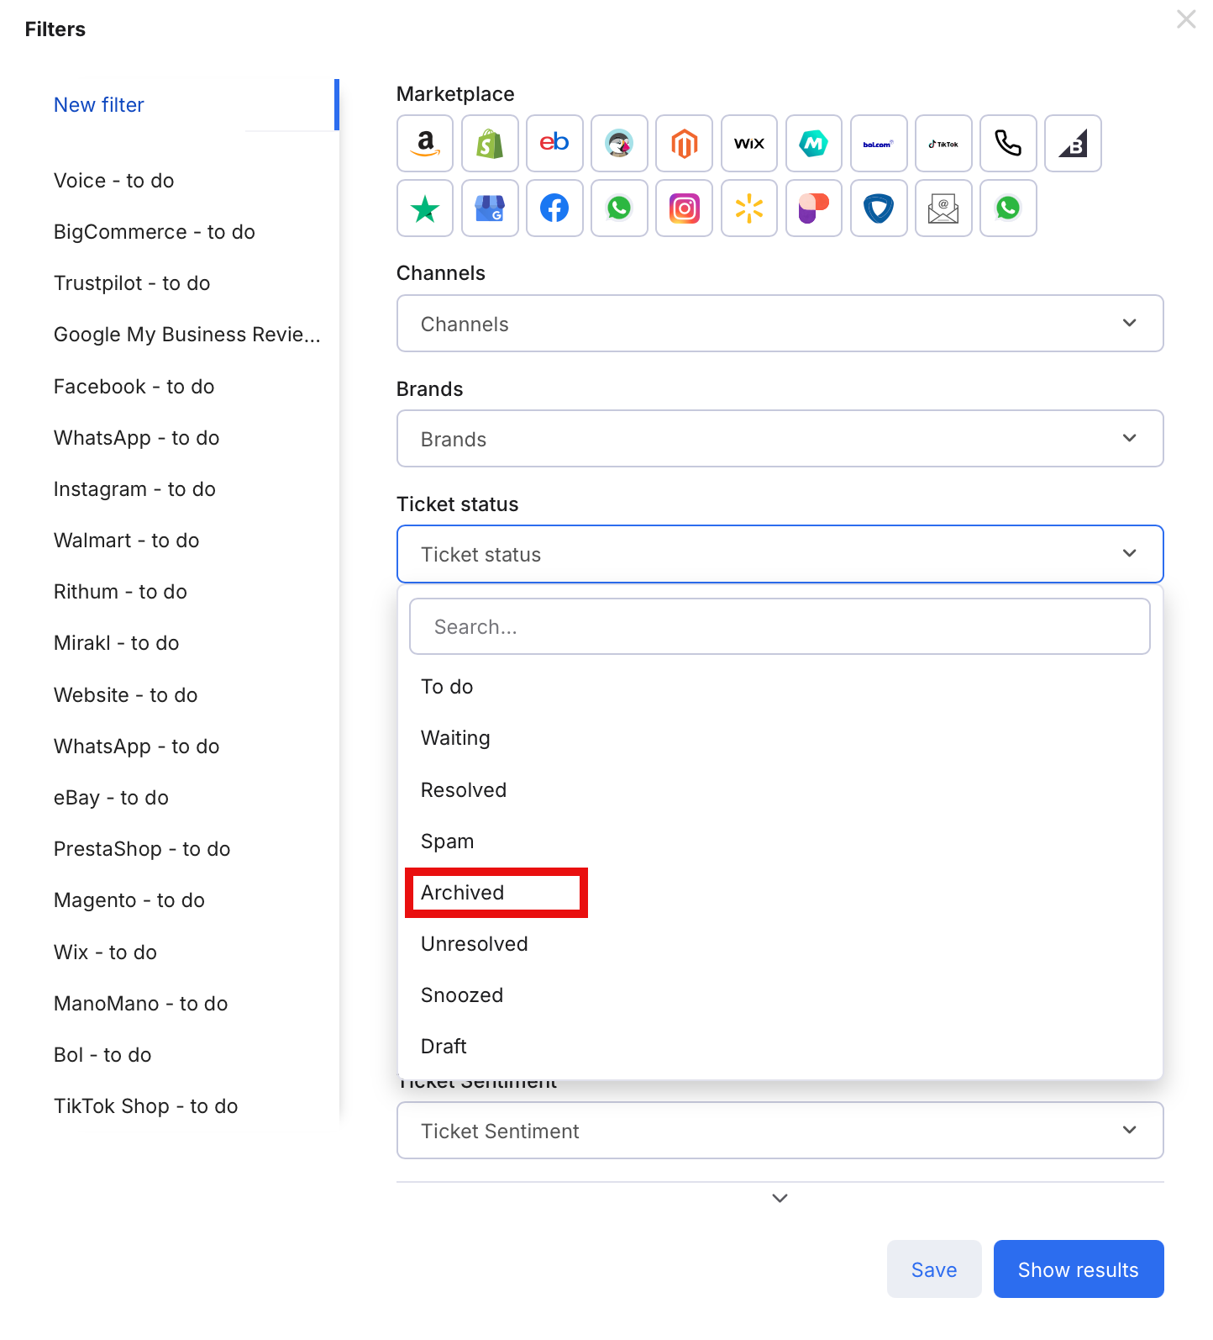This screenshot has width=1213, height=1340.
Task: Close the Filters dialog
Action: [x=1186, y=19]
